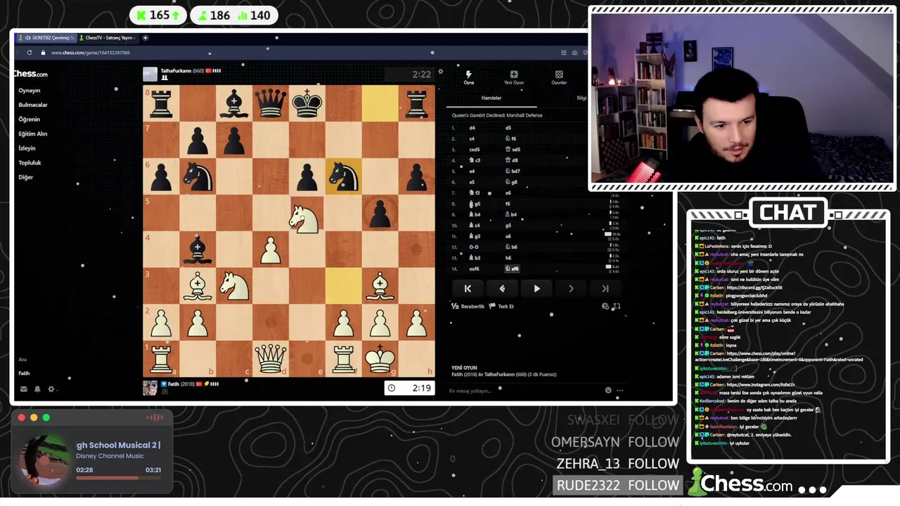Open the Oynayın sidebar menu

tap(30, 91)
